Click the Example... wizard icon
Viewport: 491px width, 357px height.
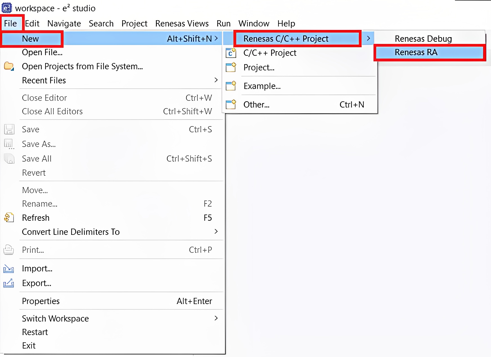231,86
